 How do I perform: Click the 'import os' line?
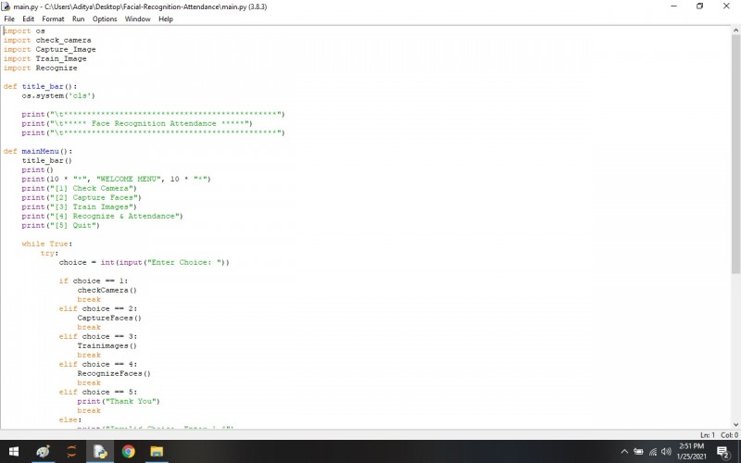coord(24,31)
